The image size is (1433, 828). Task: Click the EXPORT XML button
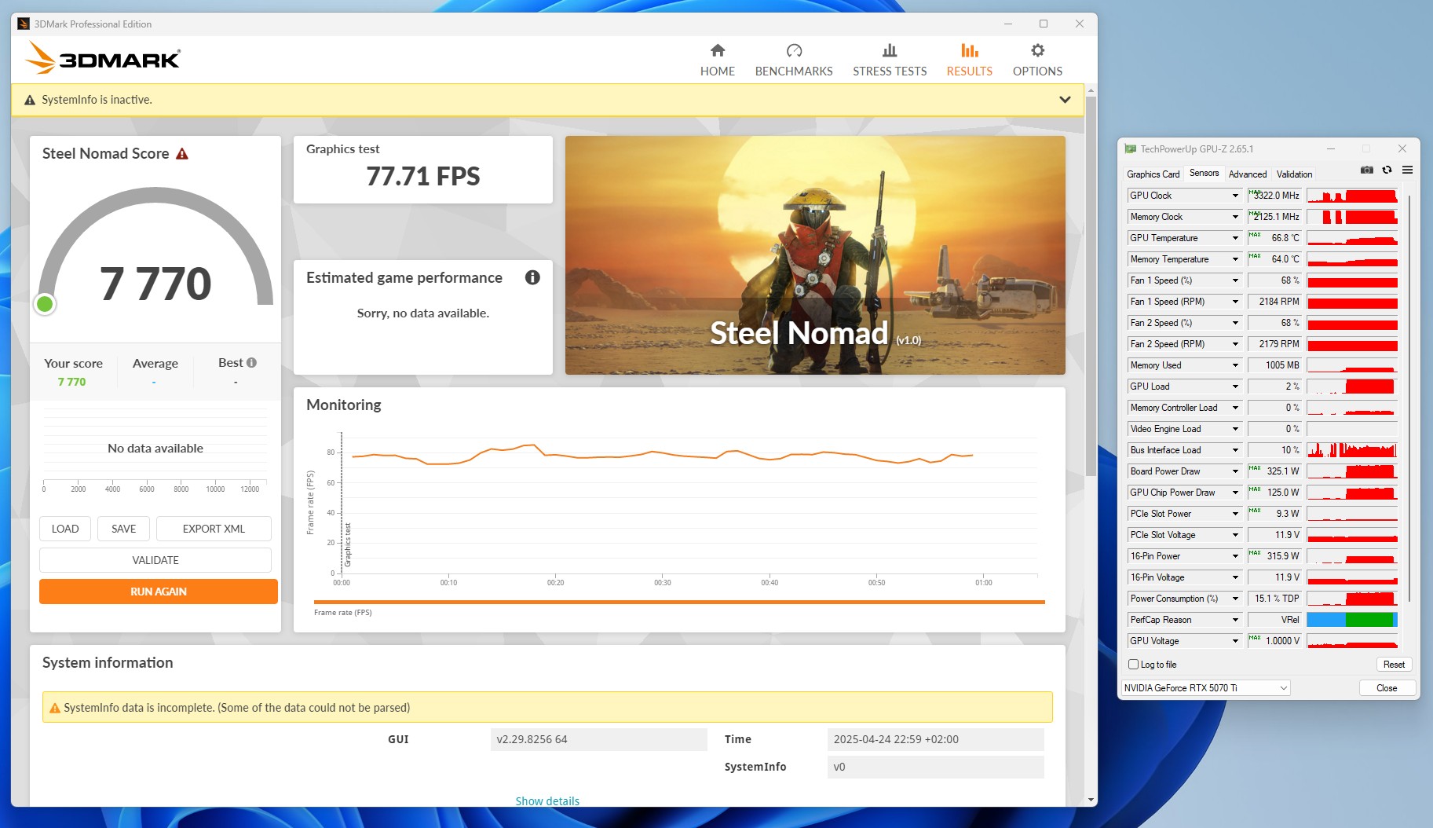click(x=214, y=529)
